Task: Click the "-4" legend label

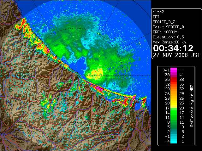Action: pos(167,141)
